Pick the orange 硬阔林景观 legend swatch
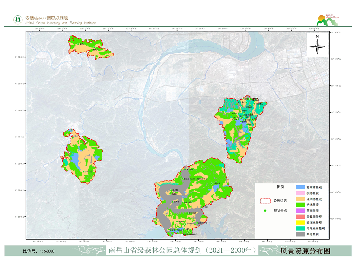Image resolution: width=357 pixels, height=267 pixels. (x=300, y=199)
